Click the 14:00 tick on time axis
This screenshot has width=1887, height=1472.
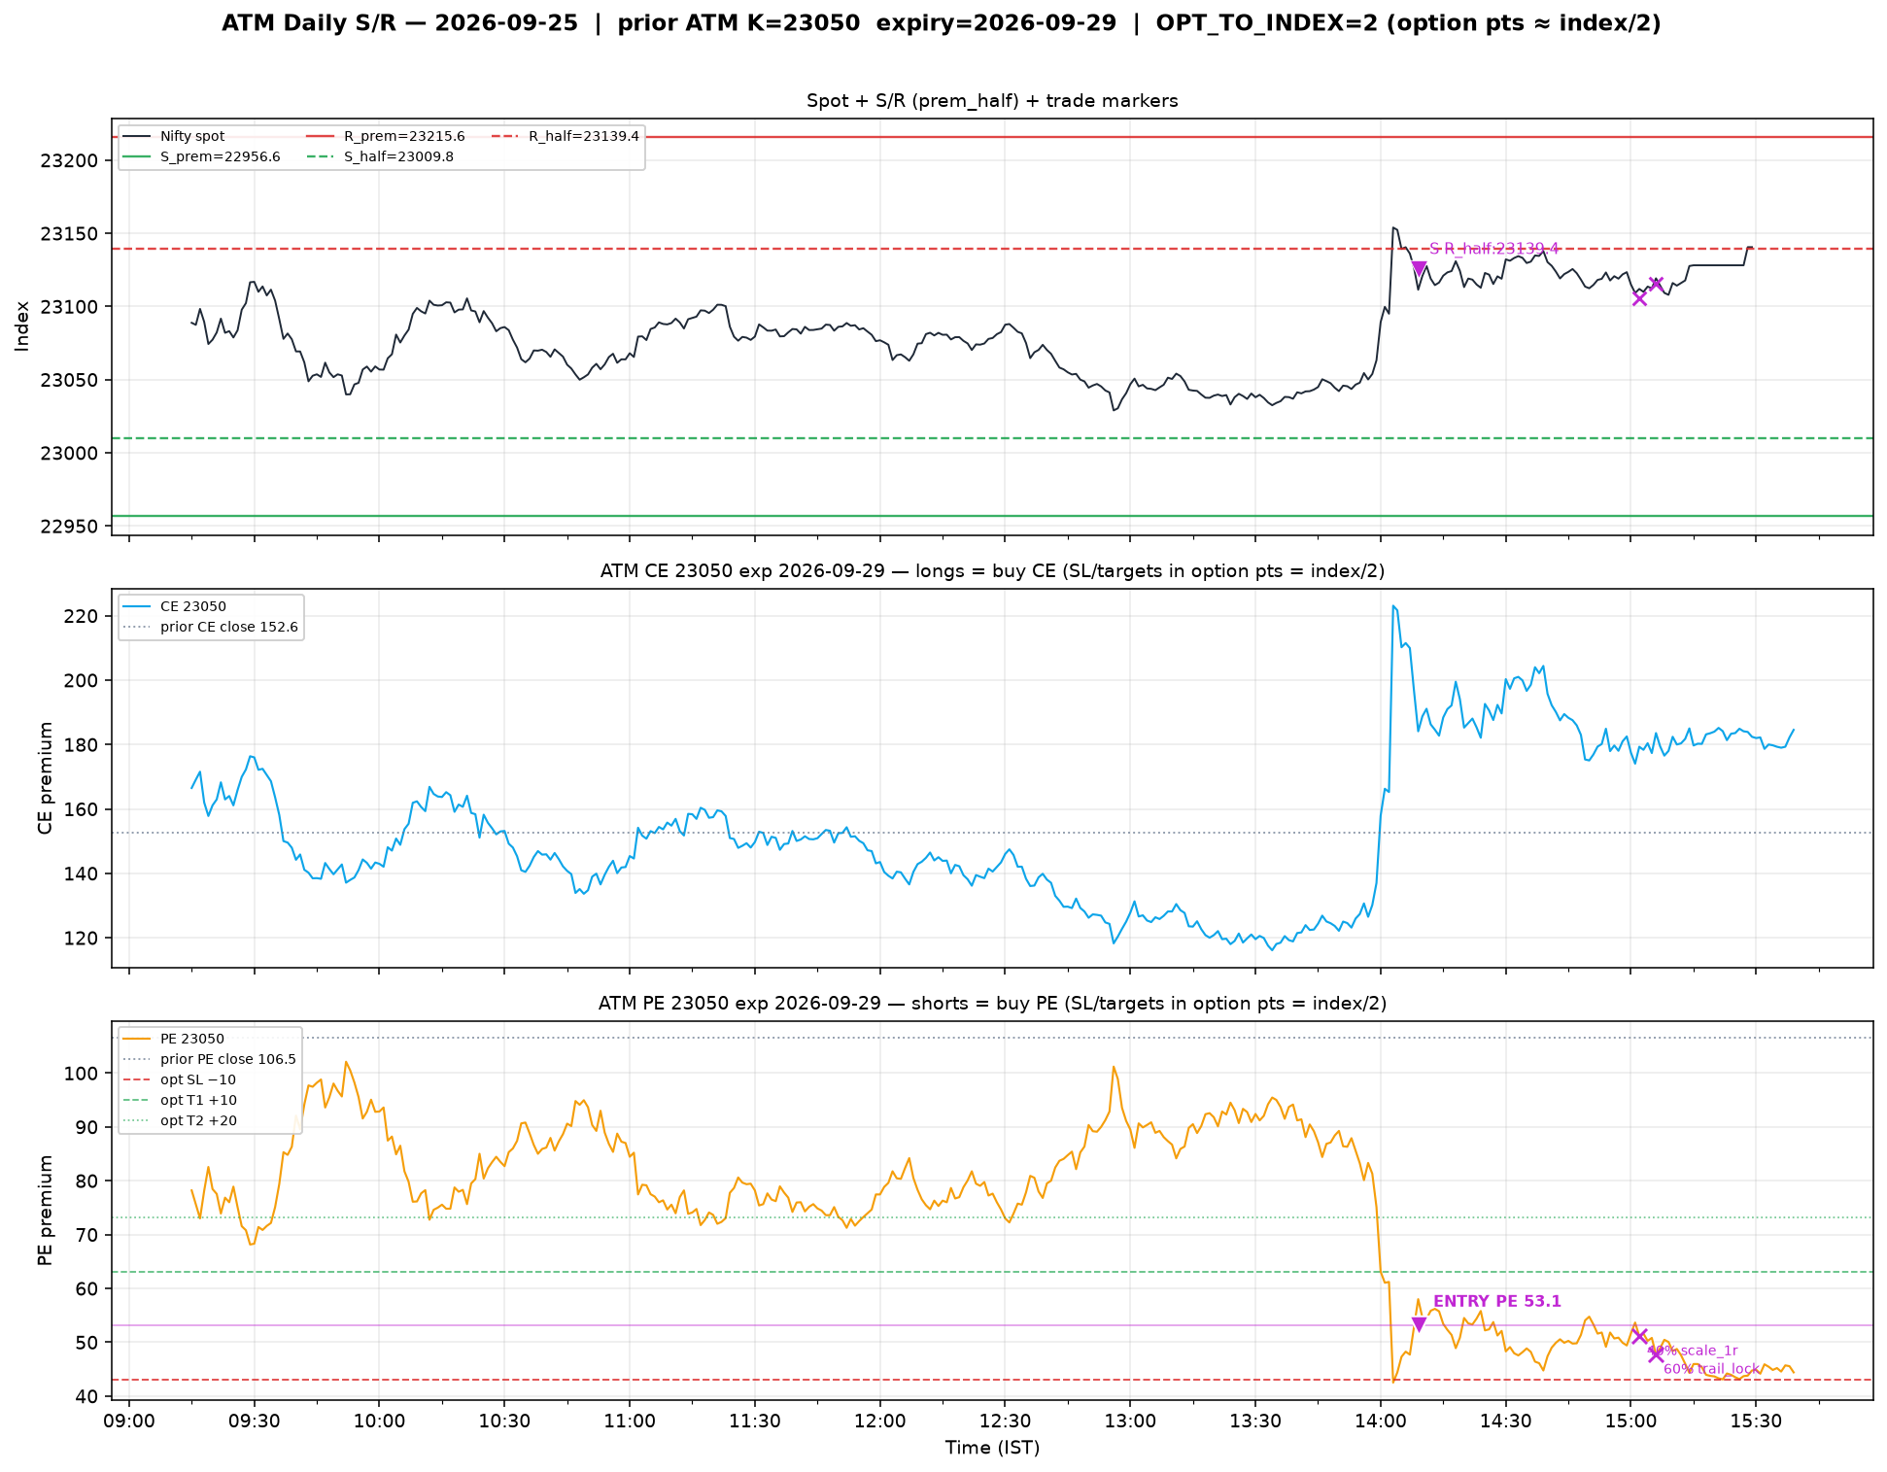(x=1381, y=1421)
